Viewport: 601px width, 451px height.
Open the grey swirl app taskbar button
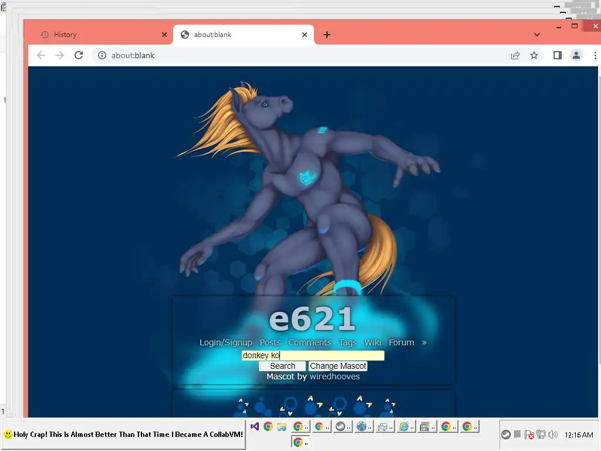click(x=343, y=426)
